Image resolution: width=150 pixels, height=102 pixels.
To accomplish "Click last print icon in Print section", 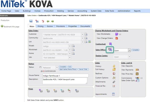I will coord(77,91).
